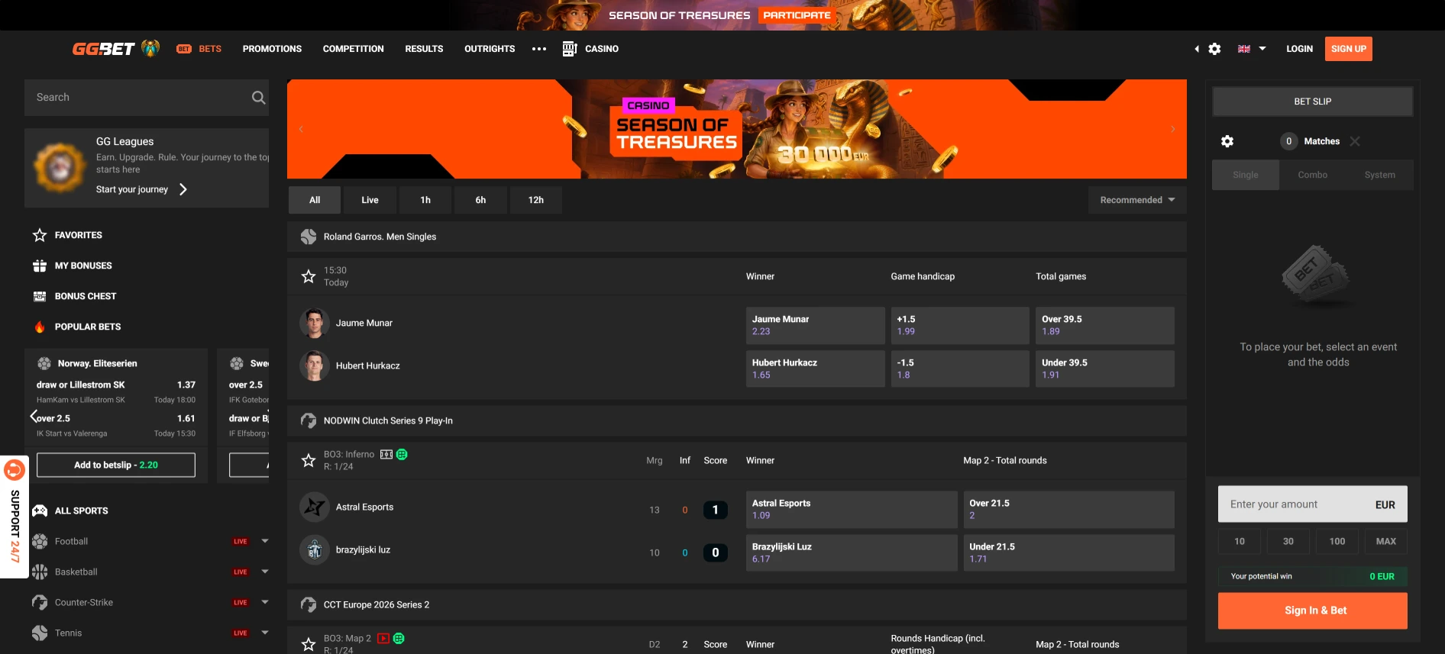The width and height of the screenshot is (1445, 654).
Task: Click Sign In & Bet button
Action: click(1312, 611)
